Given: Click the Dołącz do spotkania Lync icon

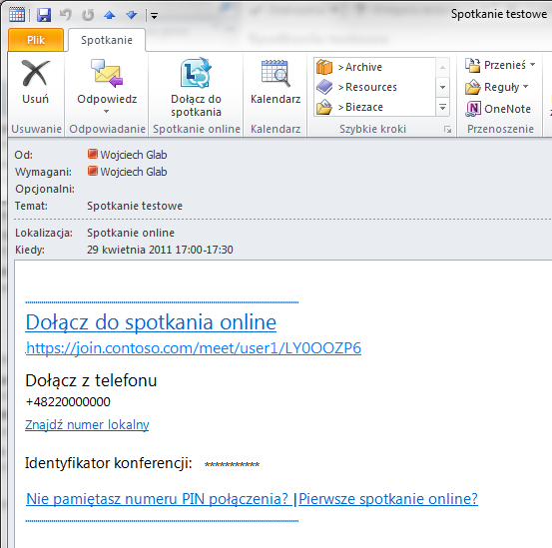Looking at the screenshot, I should 196,73.
